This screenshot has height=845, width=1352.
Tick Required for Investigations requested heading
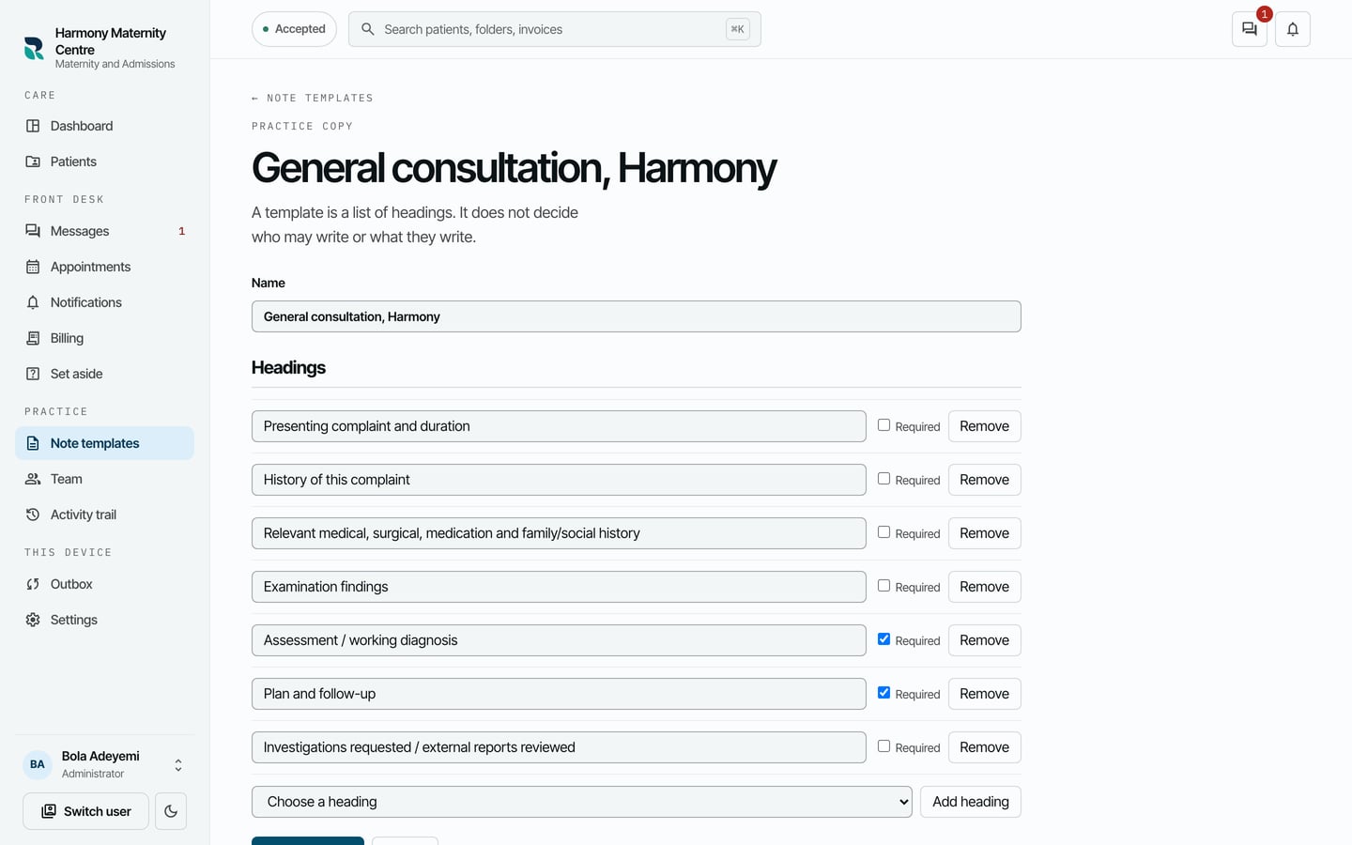[883, 746]
